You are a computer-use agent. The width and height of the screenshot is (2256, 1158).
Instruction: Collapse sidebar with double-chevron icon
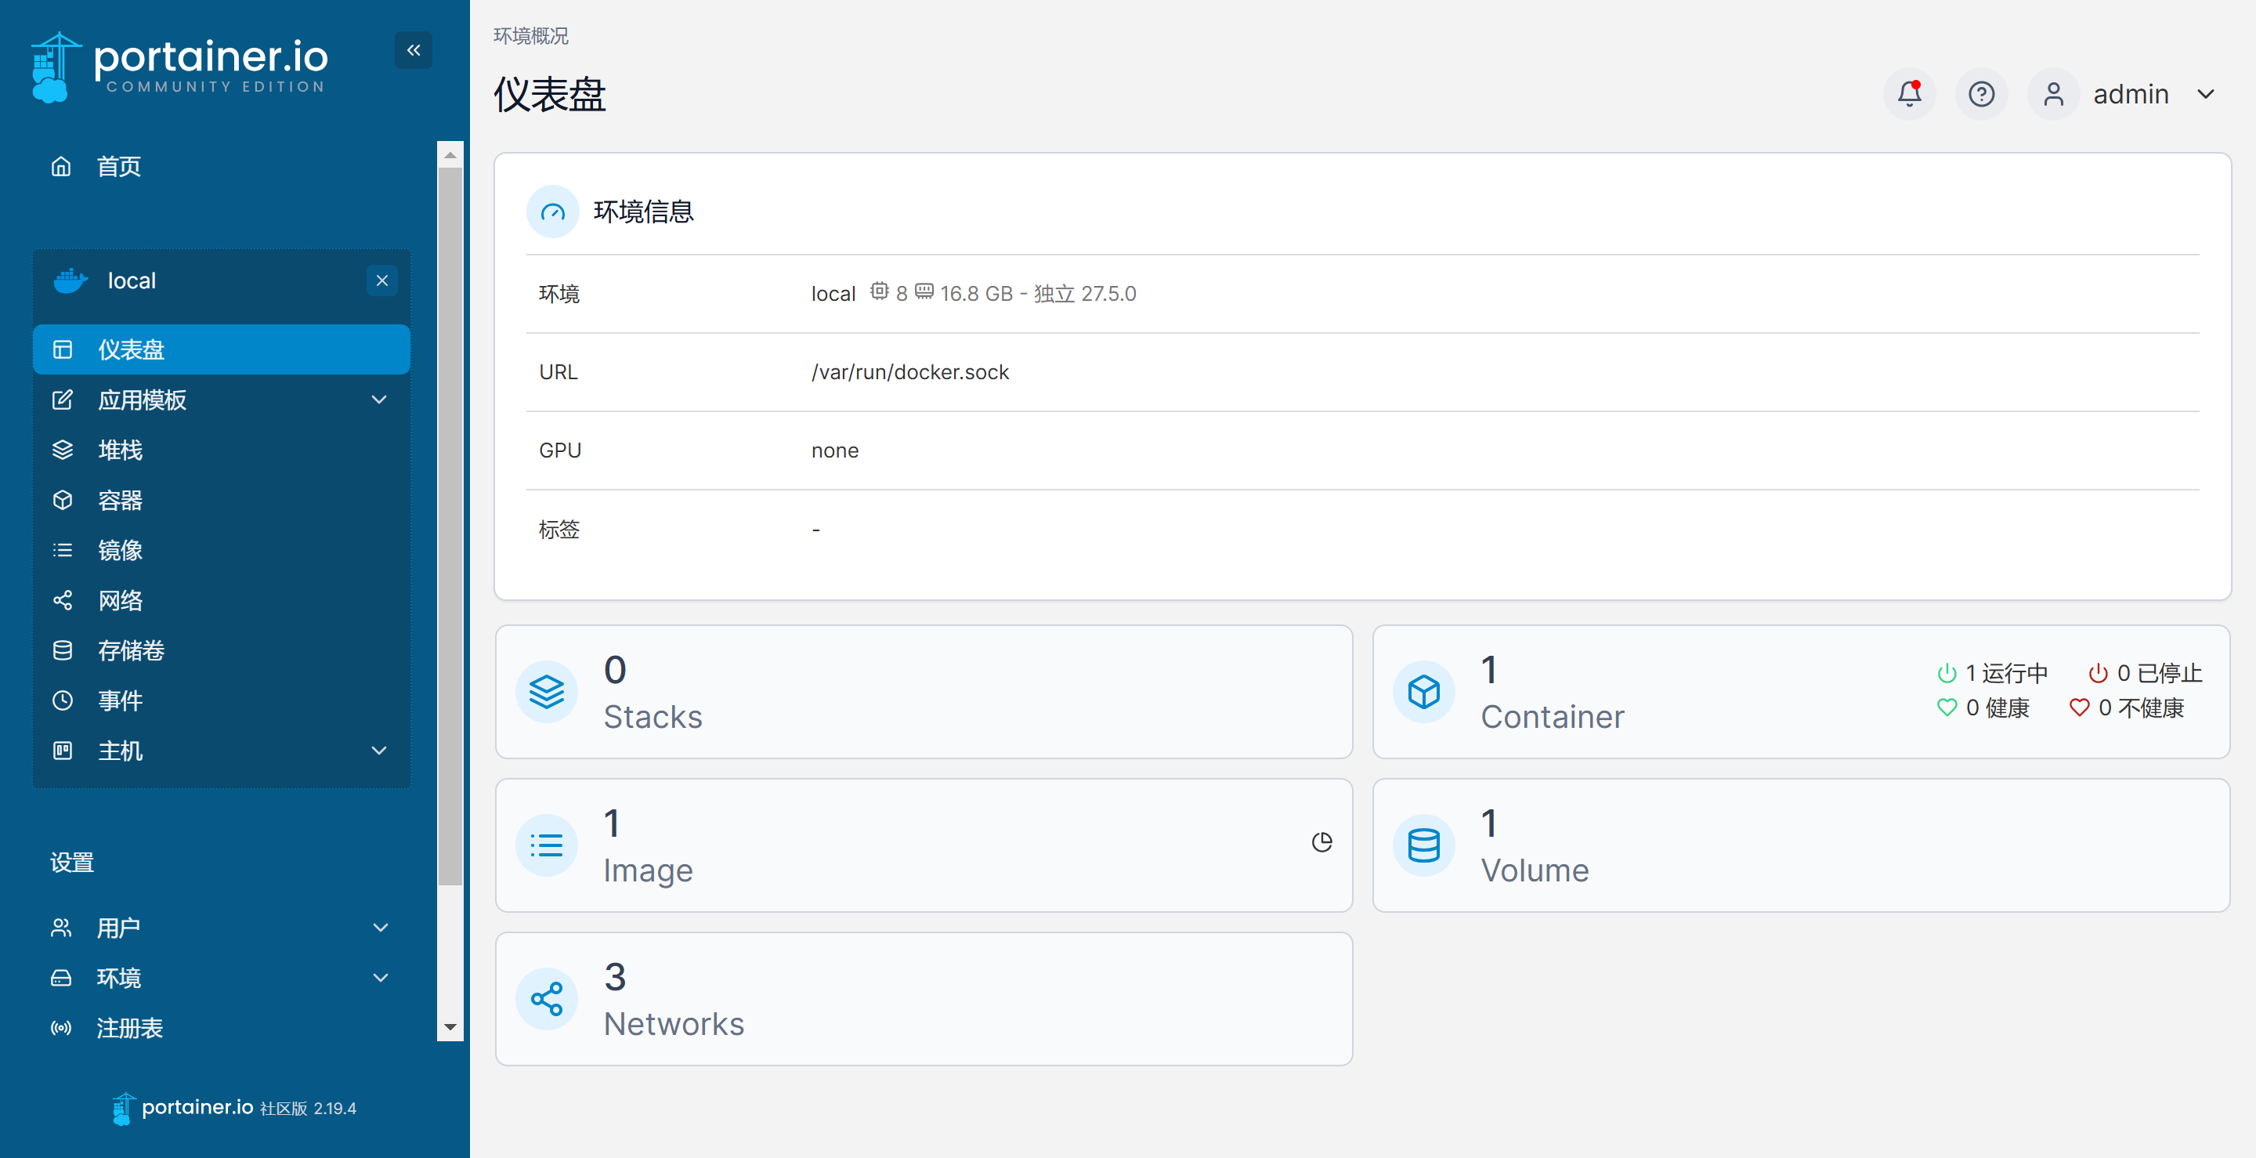tap(414, 51)
